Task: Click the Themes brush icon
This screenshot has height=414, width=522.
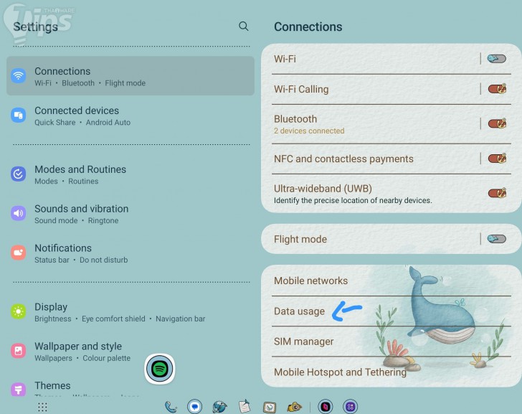Action: point(19,389)
